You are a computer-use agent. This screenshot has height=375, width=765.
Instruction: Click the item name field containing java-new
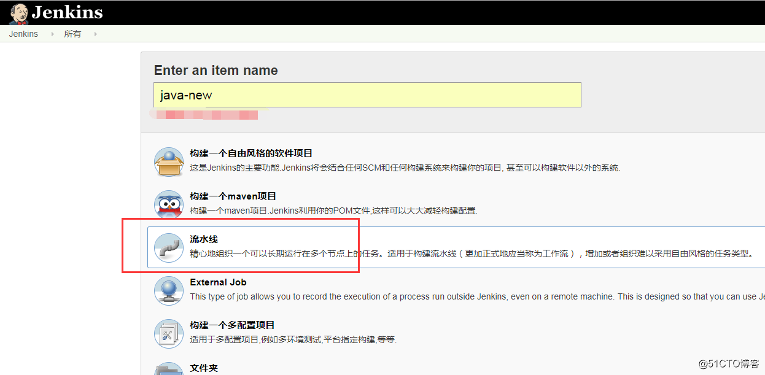click(x=367, y=95)
